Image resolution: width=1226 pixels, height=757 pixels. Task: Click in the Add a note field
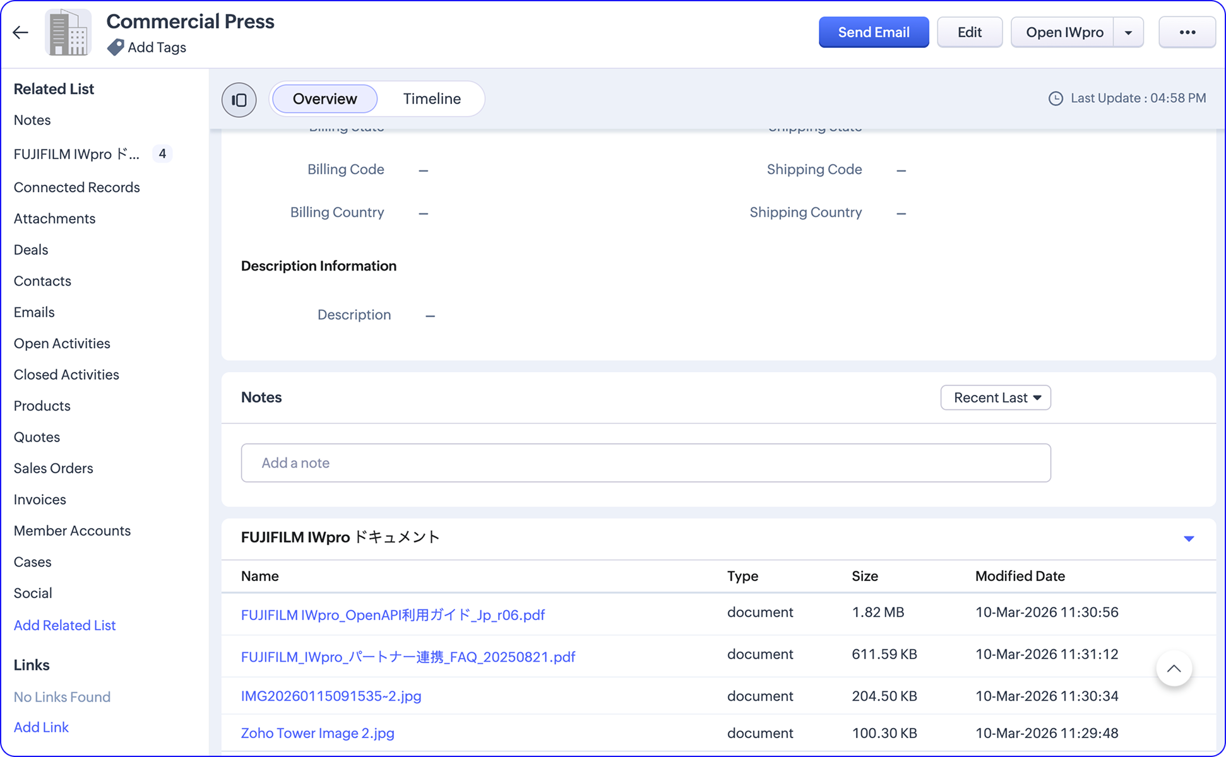pos(645,463)
